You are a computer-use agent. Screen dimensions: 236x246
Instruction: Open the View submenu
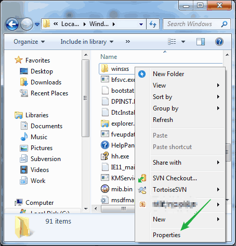point(180,85)
